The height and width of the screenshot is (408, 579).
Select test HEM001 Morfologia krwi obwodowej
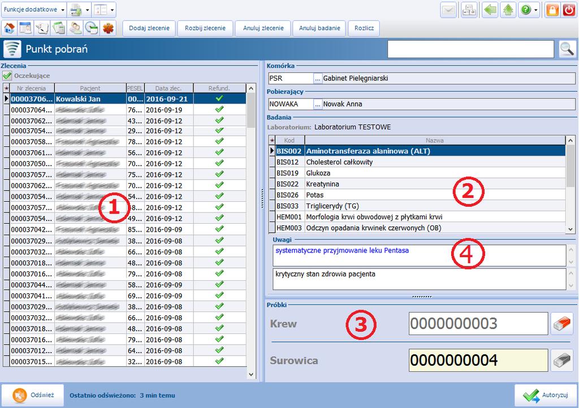pos(418,218)
